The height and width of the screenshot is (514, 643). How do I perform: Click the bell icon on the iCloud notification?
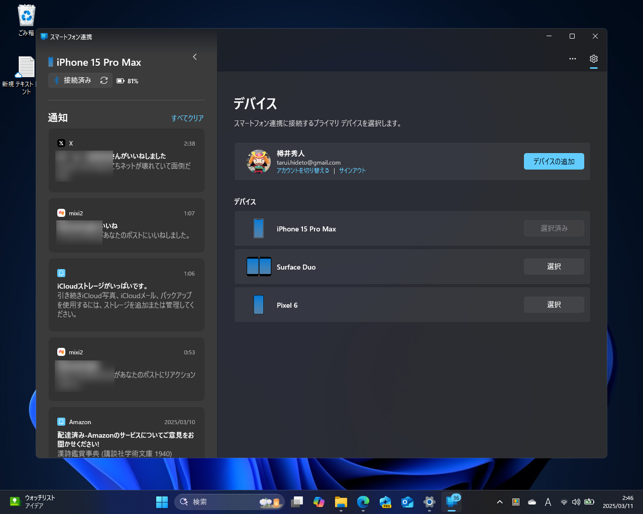tap(61, 273)
